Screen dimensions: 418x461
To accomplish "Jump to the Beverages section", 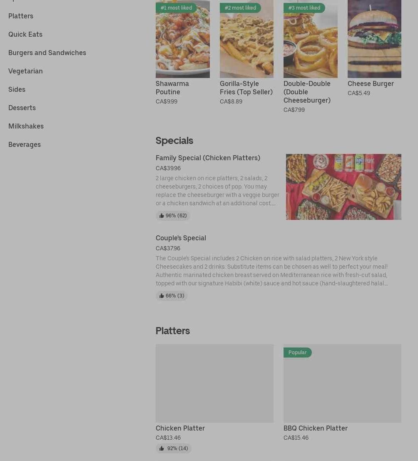I will coord(24,145).
